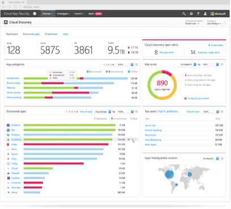Viewport: 231px width, 209px height.
Task: Open All categories dropdown in Risk levels
Action: click(188, 65)
